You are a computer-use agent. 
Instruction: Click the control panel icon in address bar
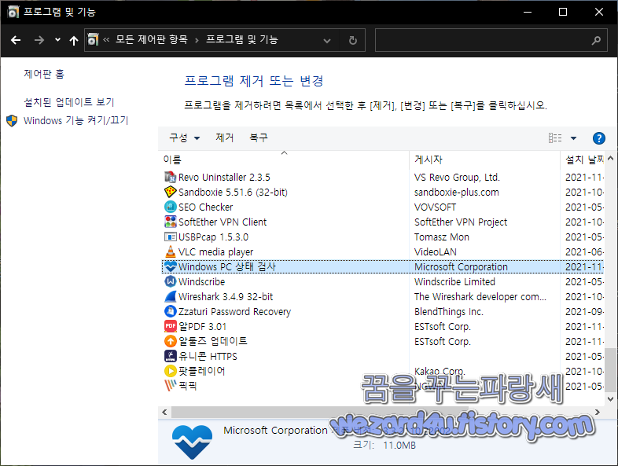[93, 39]
